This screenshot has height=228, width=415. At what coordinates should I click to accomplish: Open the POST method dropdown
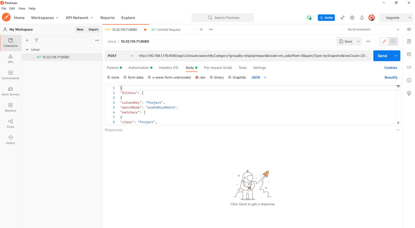pyautogui.click(x=120, y=56)
